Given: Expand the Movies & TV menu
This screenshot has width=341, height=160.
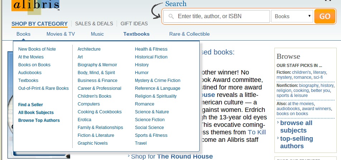Looking at the screenshot, I should (60, 34).
